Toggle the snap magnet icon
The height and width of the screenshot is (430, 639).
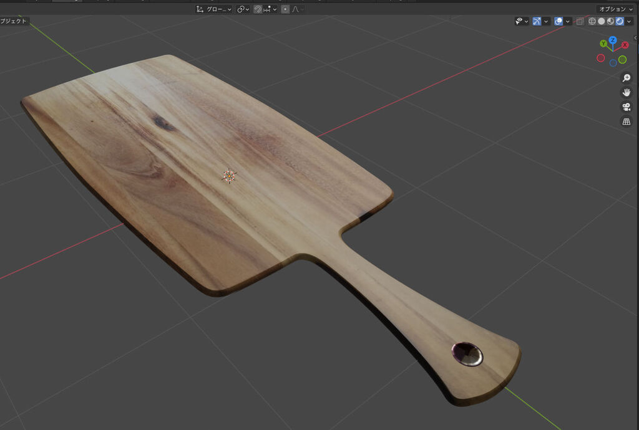pyautogui.click(x=258, y=9)
